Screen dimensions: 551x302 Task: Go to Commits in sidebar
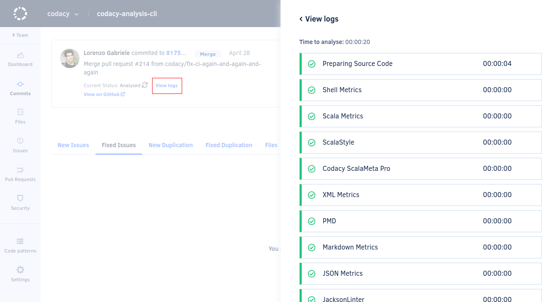click(20, 84)
